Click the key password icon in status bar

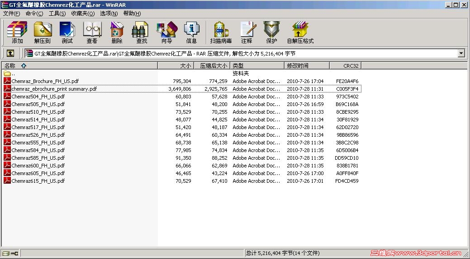click(x=14, y=253)
